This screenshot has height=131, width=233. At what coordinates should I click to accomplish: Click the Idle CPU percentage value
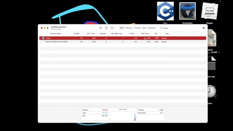tap(105, 116)
